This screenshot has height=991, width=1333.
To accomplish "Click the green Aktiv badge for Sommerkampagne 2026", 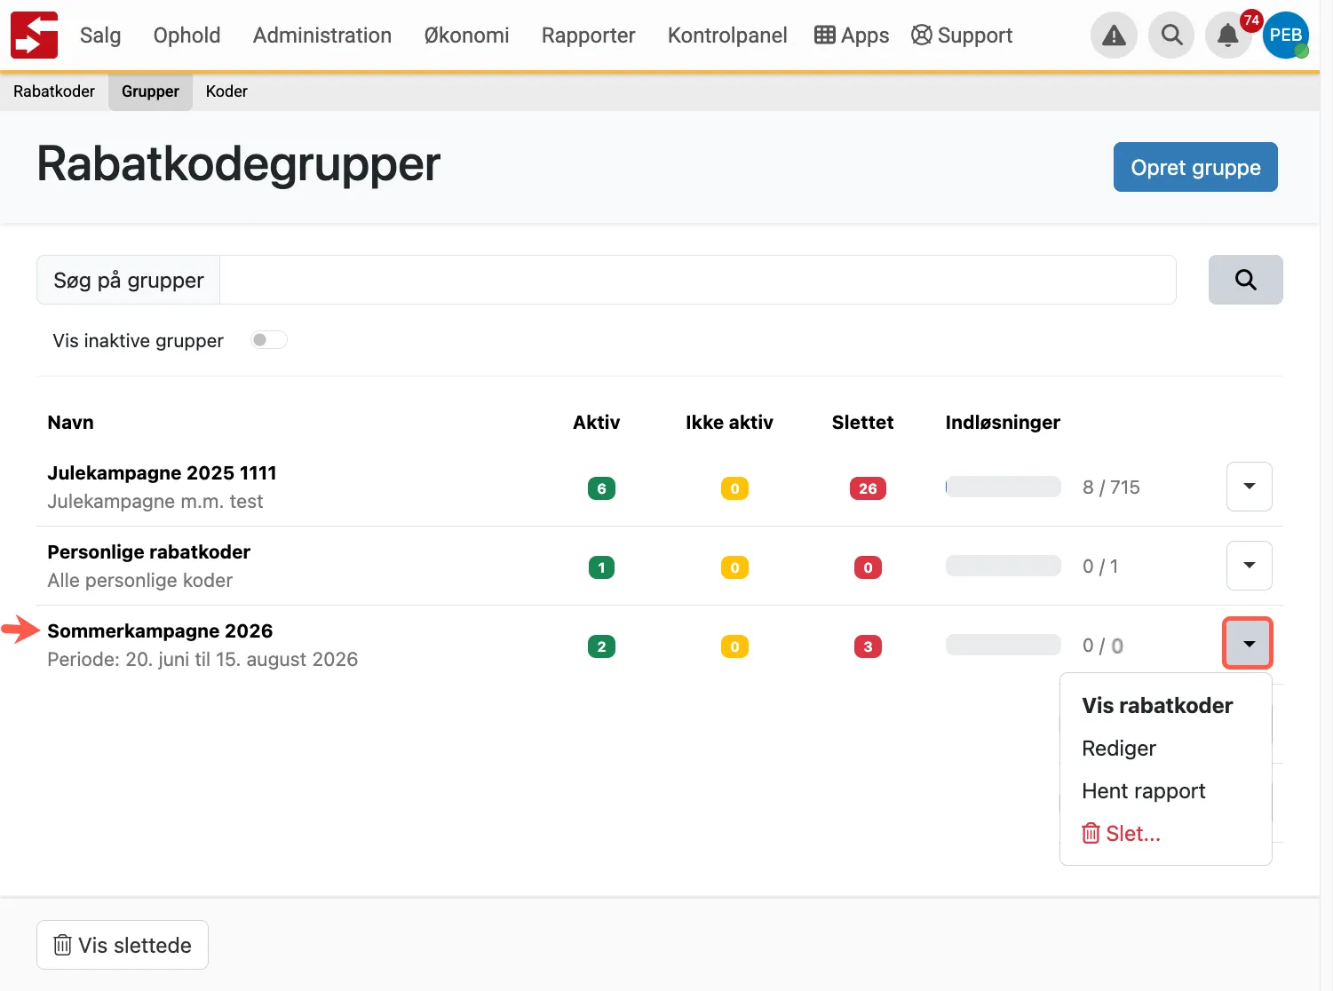I will pos(601,646).
